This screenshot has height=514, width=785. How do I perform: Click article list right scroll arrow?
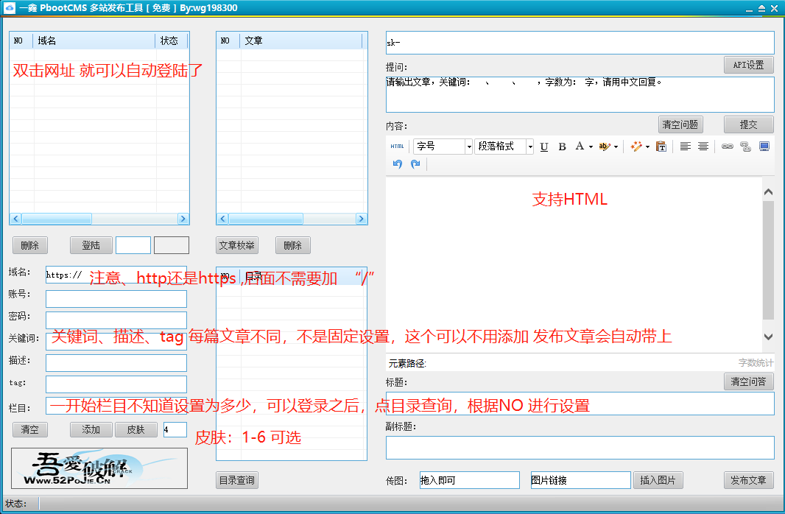click(x=361, y=219)
